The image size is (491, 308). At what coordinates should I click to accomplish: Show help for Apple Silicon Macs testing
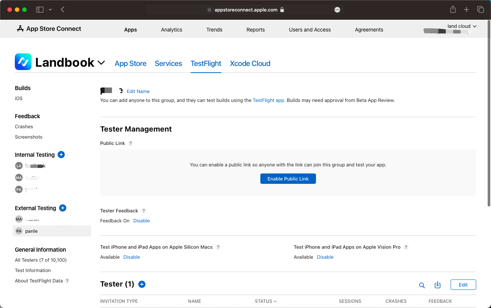(x=218, y=247)
